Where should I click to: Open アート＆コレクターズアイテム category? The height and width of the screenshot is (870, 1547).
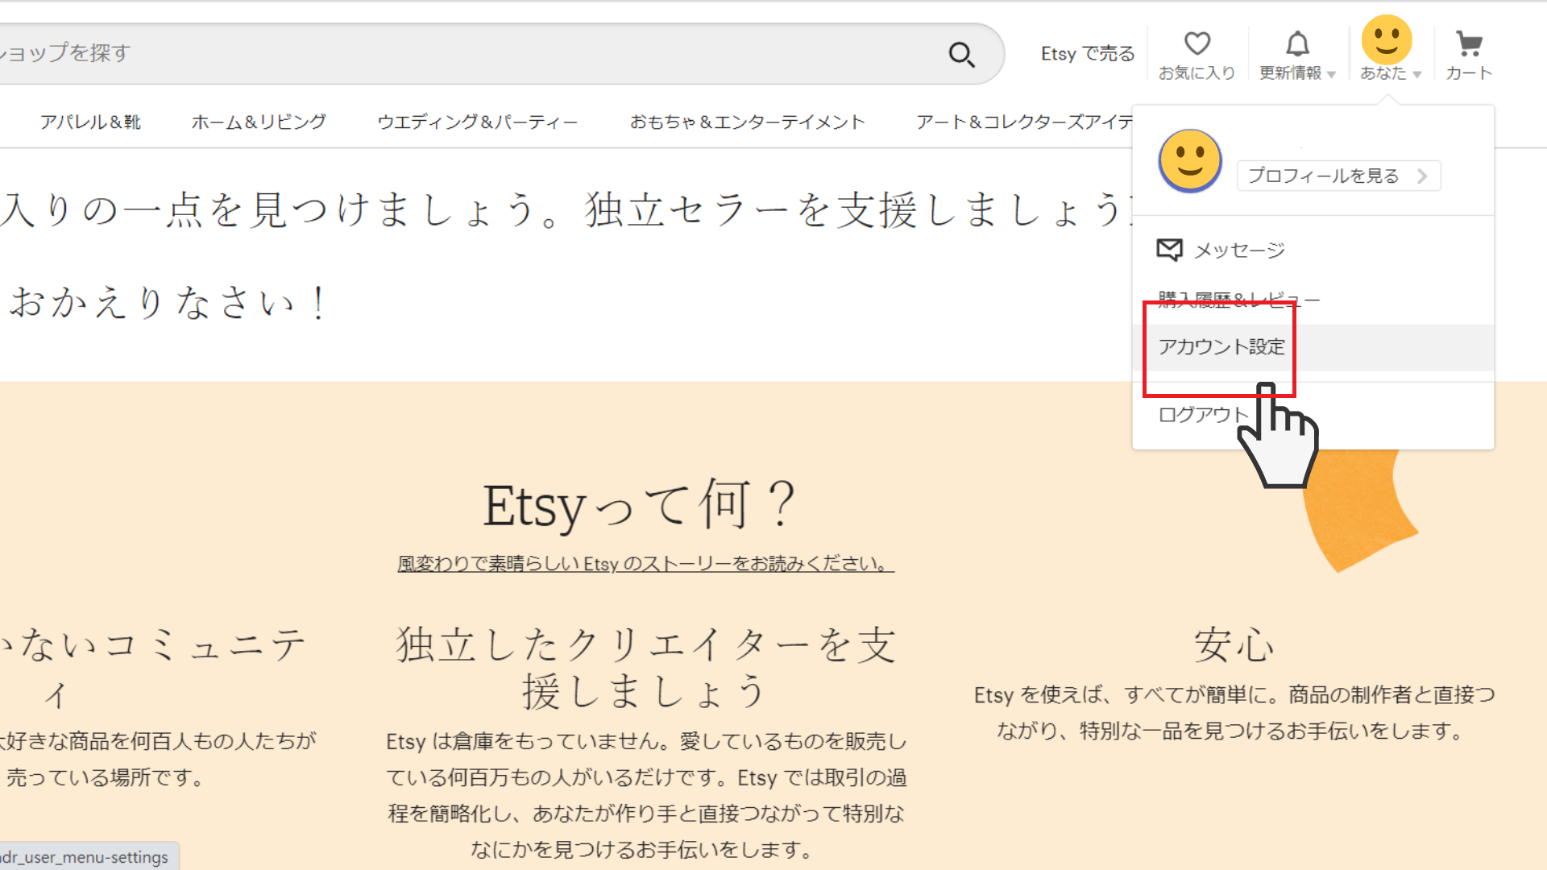[1025, 122]
